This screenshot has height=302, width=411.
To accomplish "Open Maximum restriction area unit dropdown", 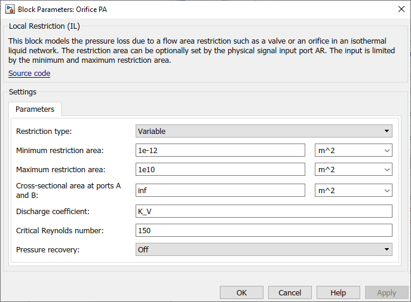I will pos(353,170).
